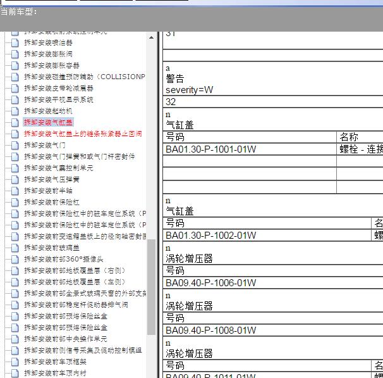Click document icon beside 拆卸安装膨胀容器

click(15, 66)
